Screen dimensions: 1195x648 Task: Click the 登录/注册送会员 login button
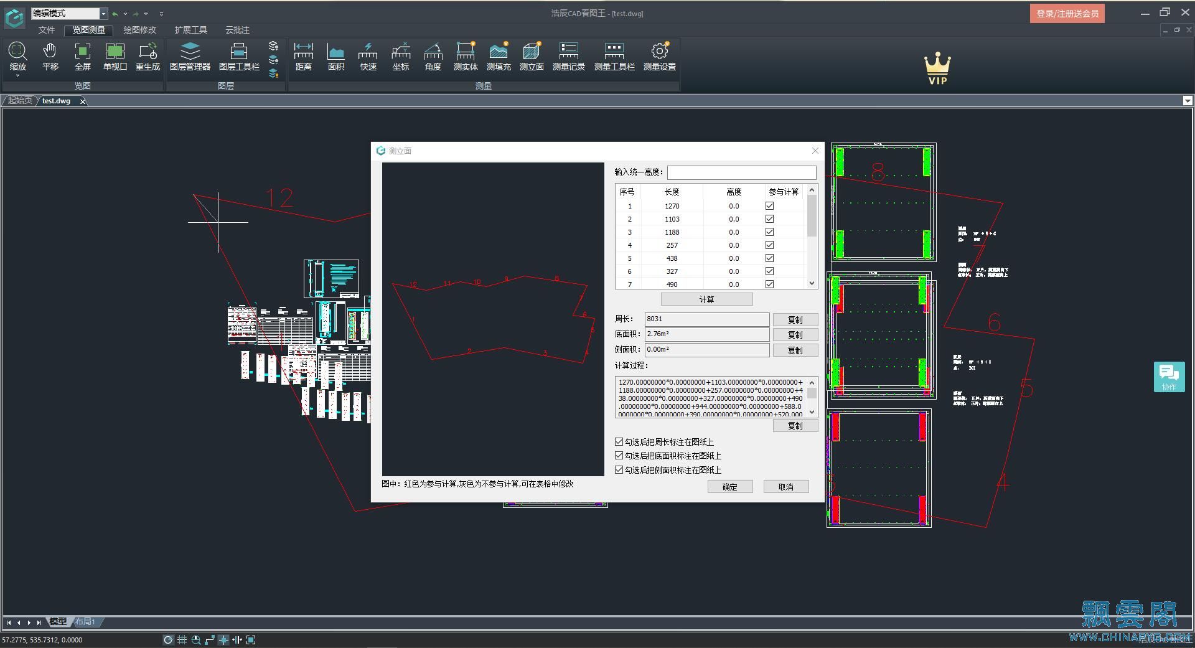tap(1067, 14)
